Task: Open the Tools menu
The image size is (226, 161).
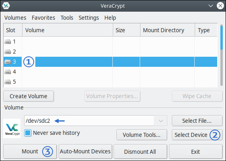Action: coord(67,18)
